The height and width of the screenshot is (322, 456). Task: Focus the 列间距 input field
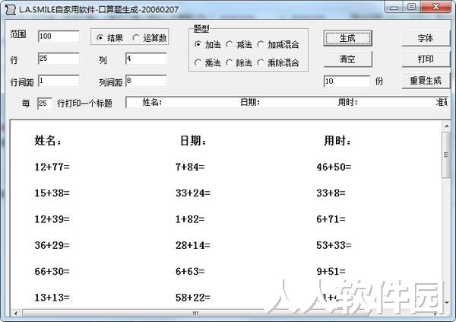146,81
